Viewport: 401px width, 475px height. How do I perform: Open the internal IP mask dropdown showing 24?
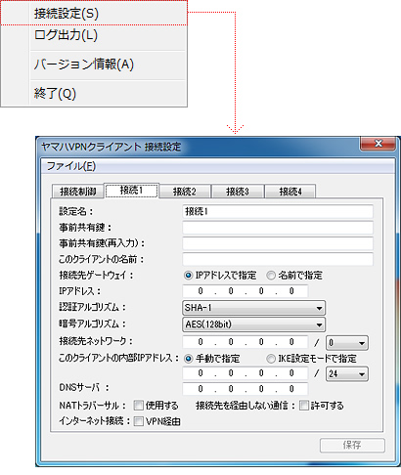[347, 373]
